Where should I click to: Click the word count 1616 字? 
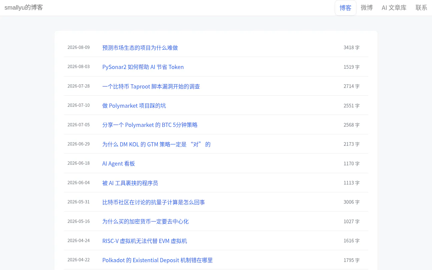[x=352, y=241]
